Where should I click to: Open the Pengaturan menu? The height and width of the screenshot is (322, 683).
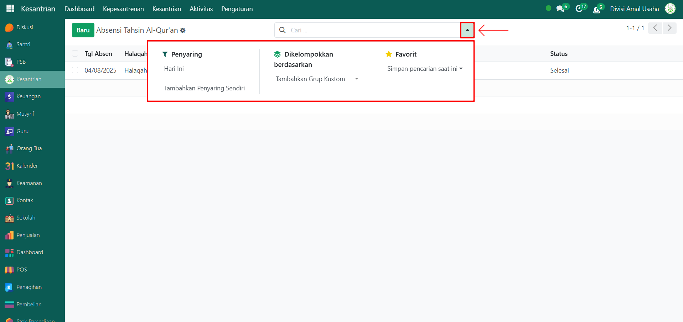237,9
